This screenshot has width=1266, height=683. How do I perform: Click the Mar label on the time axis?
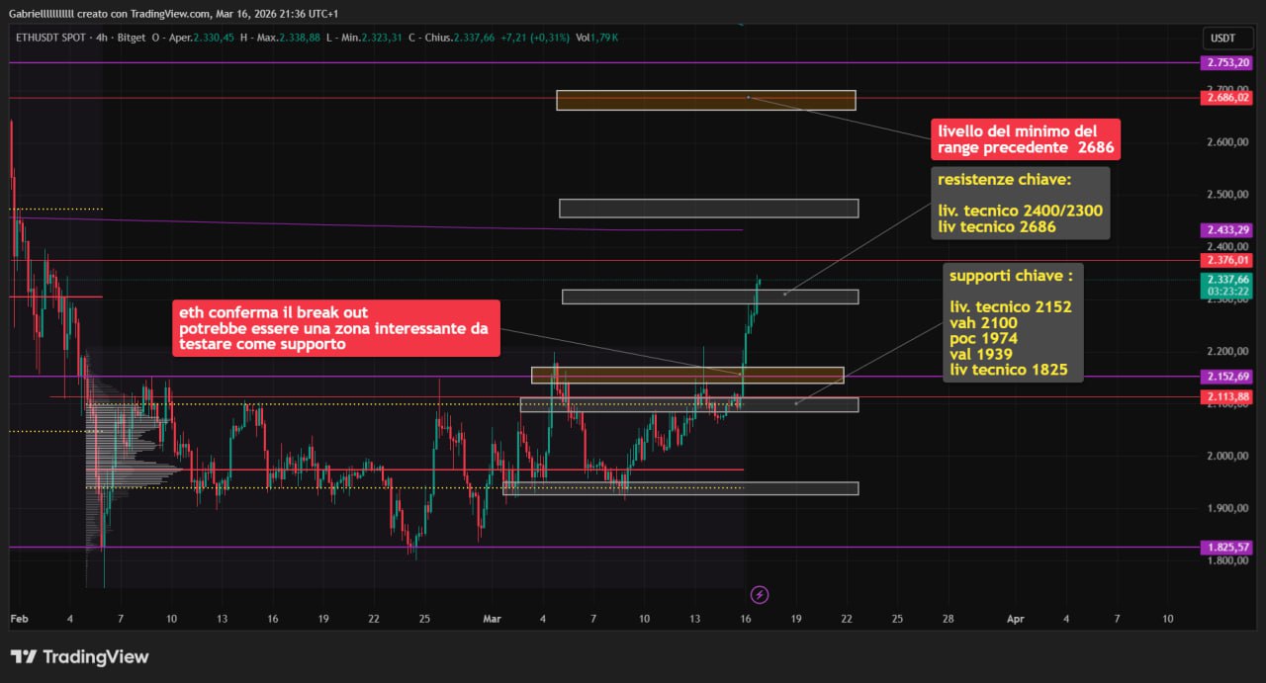pyautogui.click(x=493, y=619)
